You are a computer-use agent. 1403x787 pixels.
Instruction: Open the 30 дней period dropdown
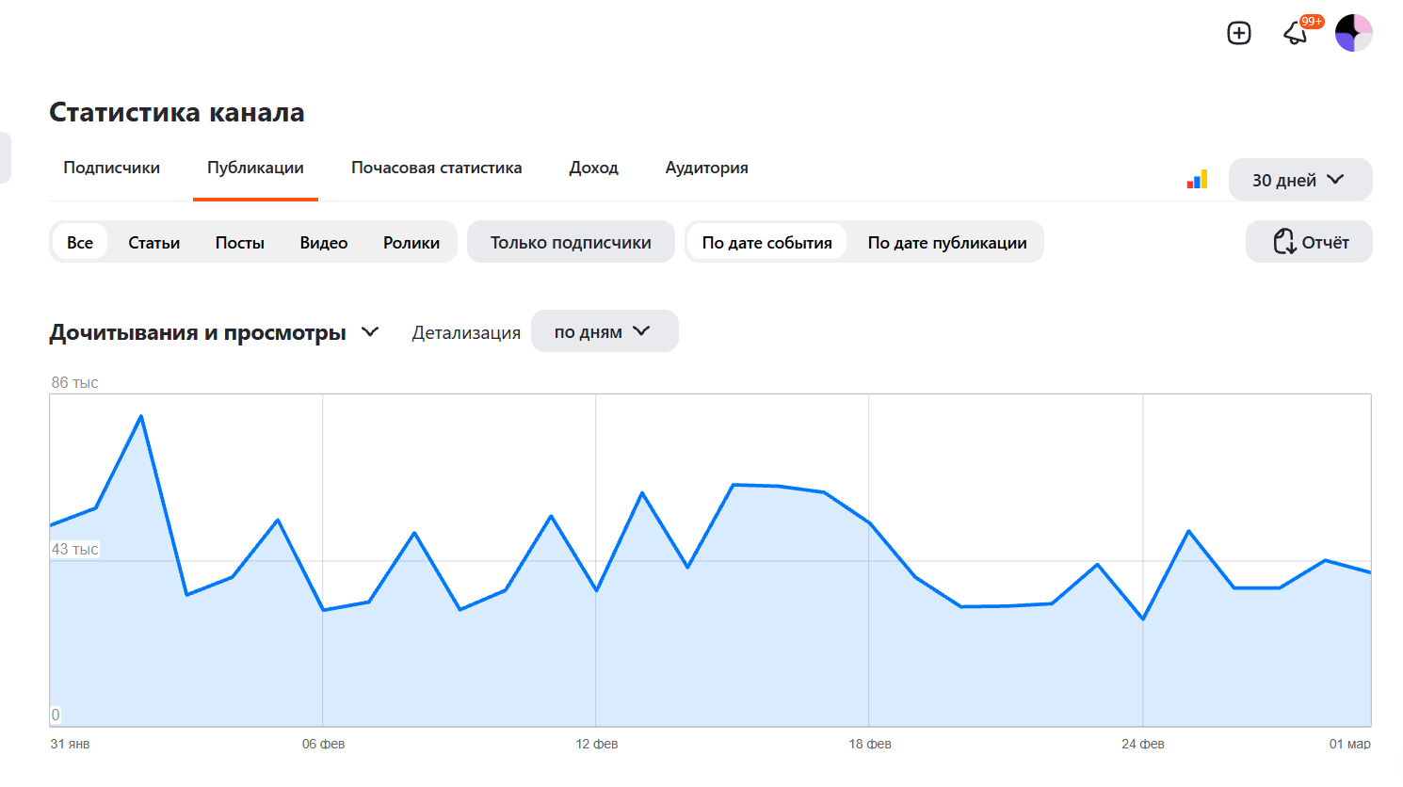1299,180
